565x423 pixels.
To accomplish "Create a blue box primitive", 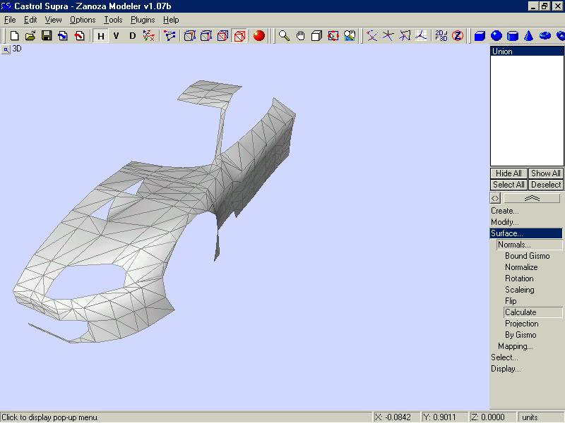I will coord(480,35).
